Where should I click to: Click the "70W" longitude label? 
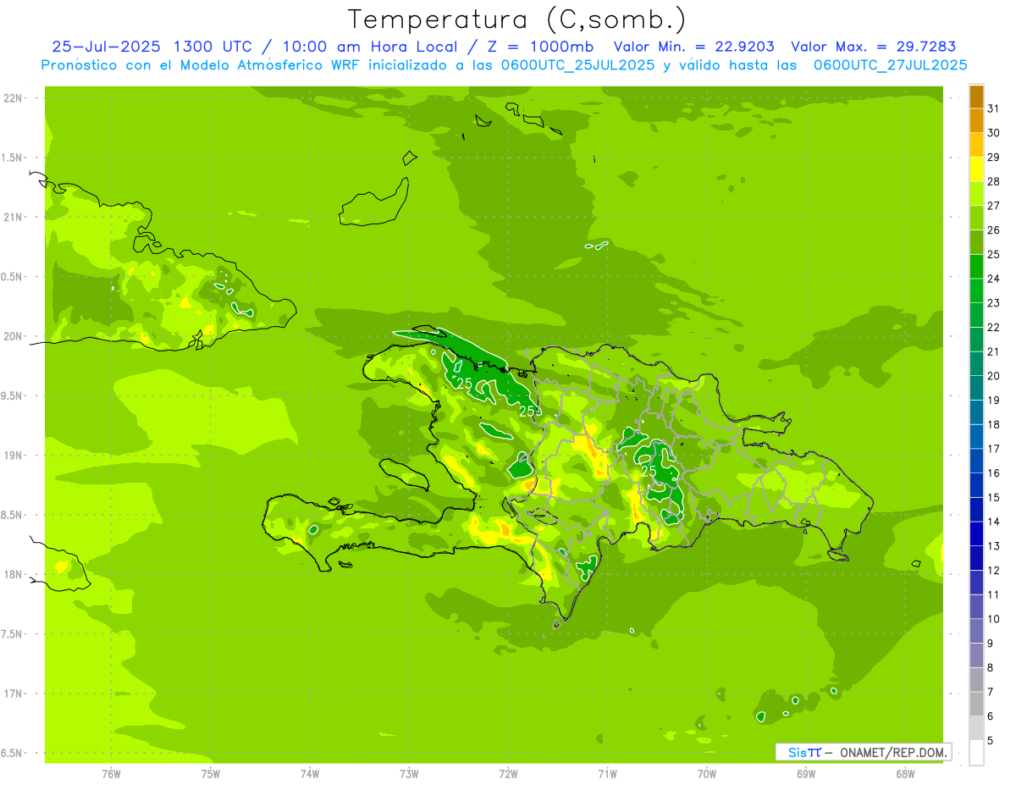click(x=707, y=773)
